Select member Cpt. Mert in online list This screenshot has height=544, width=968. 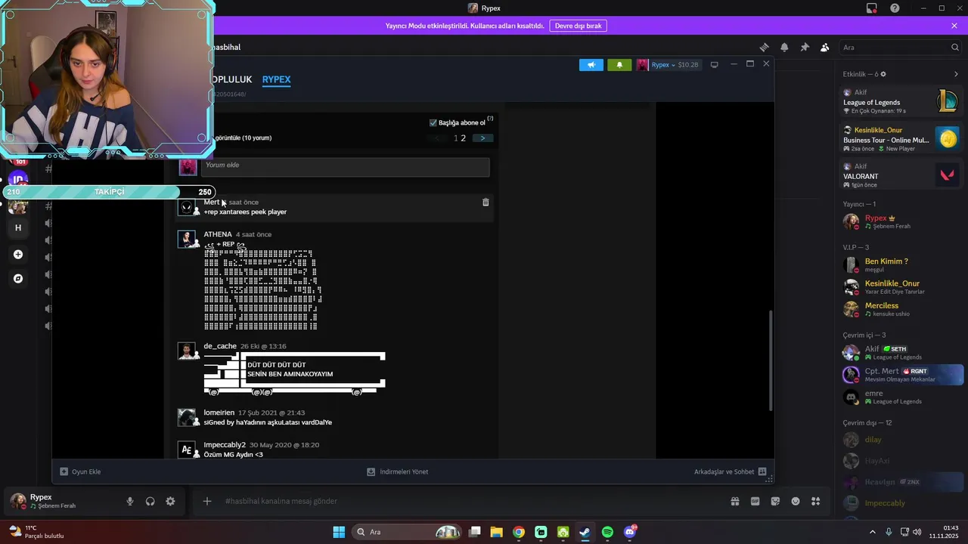tap(901, 375)
